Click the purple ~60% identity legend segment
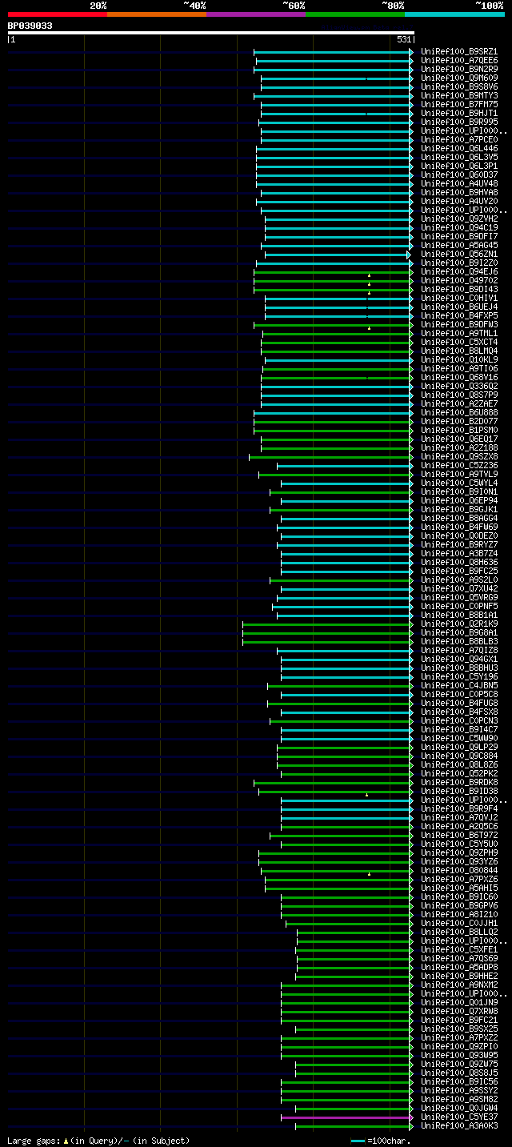The image size is (512, 1147). pyautogui.click(x=256, y=14)
